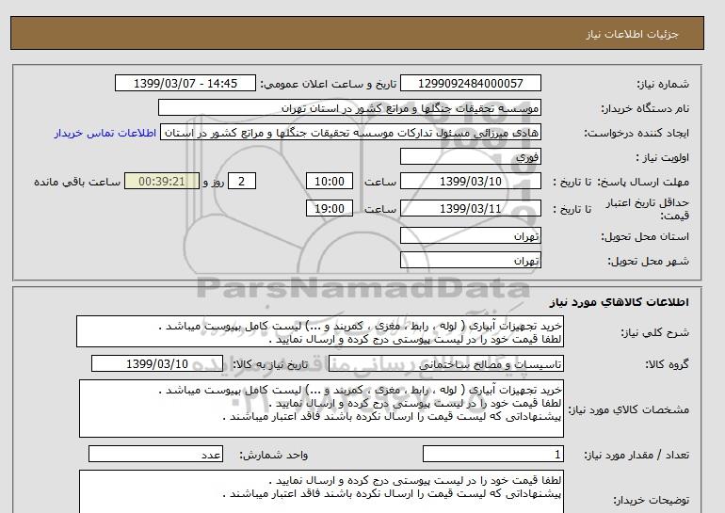The width and height of the screenshot is (725, 513).
Task: Open the buyer contact info link
Action: click(105, 133)
